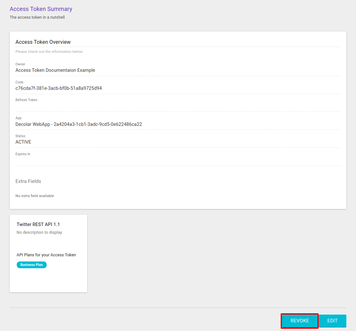The height and width of the screenshot is (331, 356).
Task: Click the REVOKE button
Action: [x=299, y=321]
